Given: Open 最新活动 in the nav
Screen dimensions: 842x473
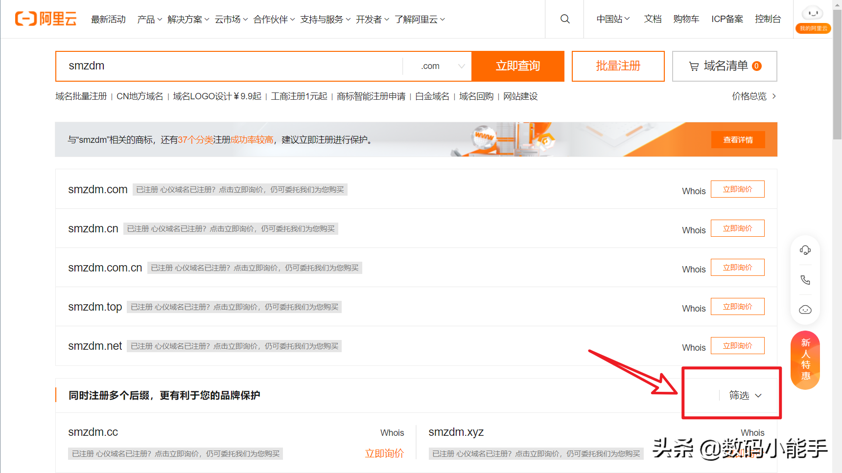Looking at the screenshot, I should coord(108,20).
